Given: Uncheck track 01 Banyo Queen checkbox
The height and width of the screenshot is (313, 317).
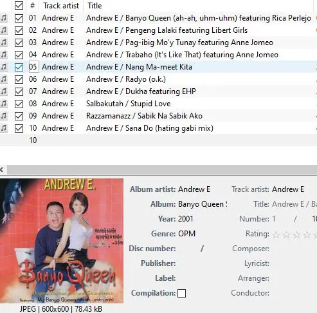Looking at the screenshot, I should tap(19, 18).
